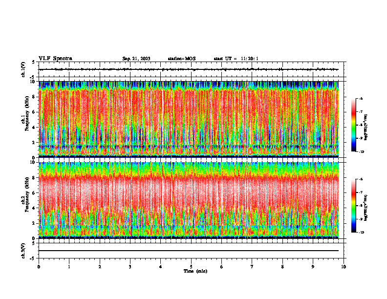
Task: Click the ch.2 colorbar log(PSD) unit label
Action: [x=366, y=208]
